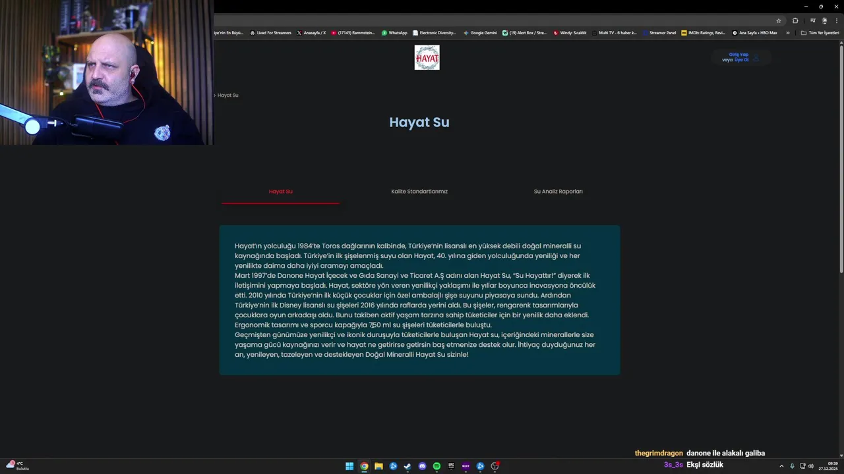Switch to Su Analiz Raporları tab
The width and height of the screenshot is (844, 474).
tap(558, 192)
